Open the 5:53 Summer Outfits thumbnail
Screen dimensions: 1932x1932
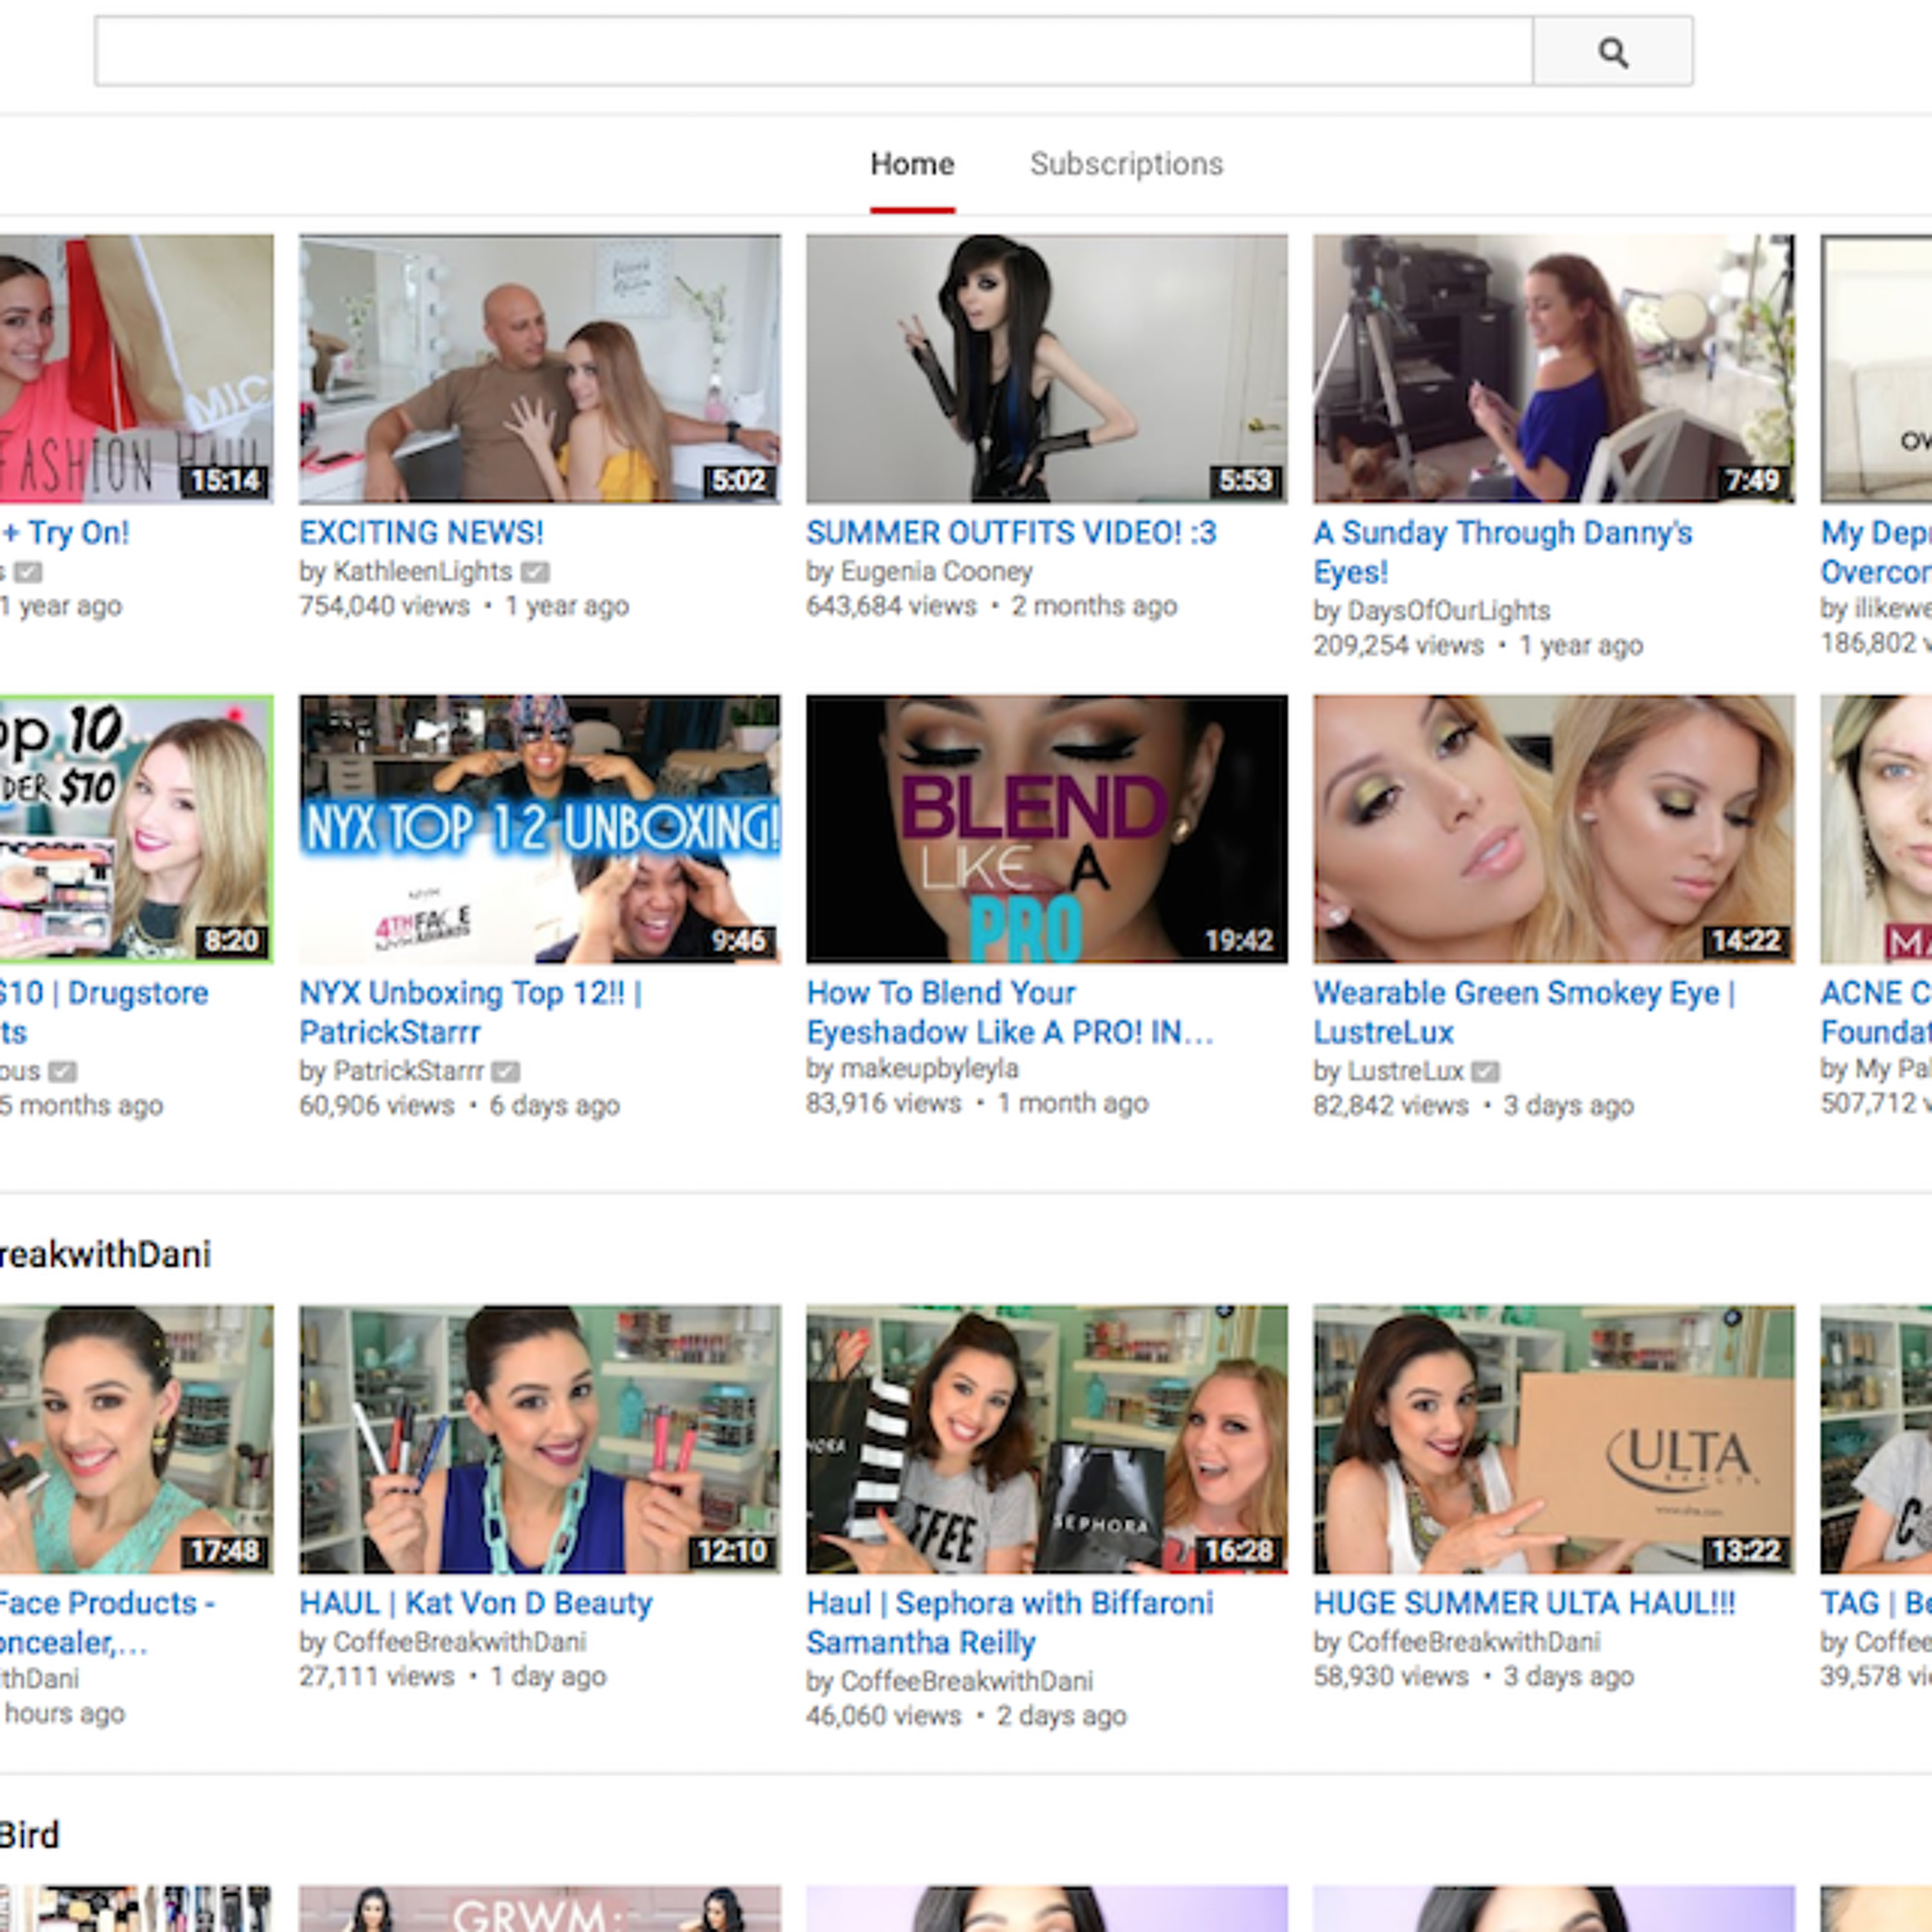click(1047, 368)
